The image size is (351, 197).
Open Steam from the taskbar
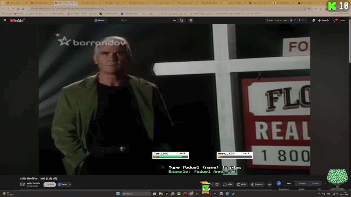click(x=233, y=194)
